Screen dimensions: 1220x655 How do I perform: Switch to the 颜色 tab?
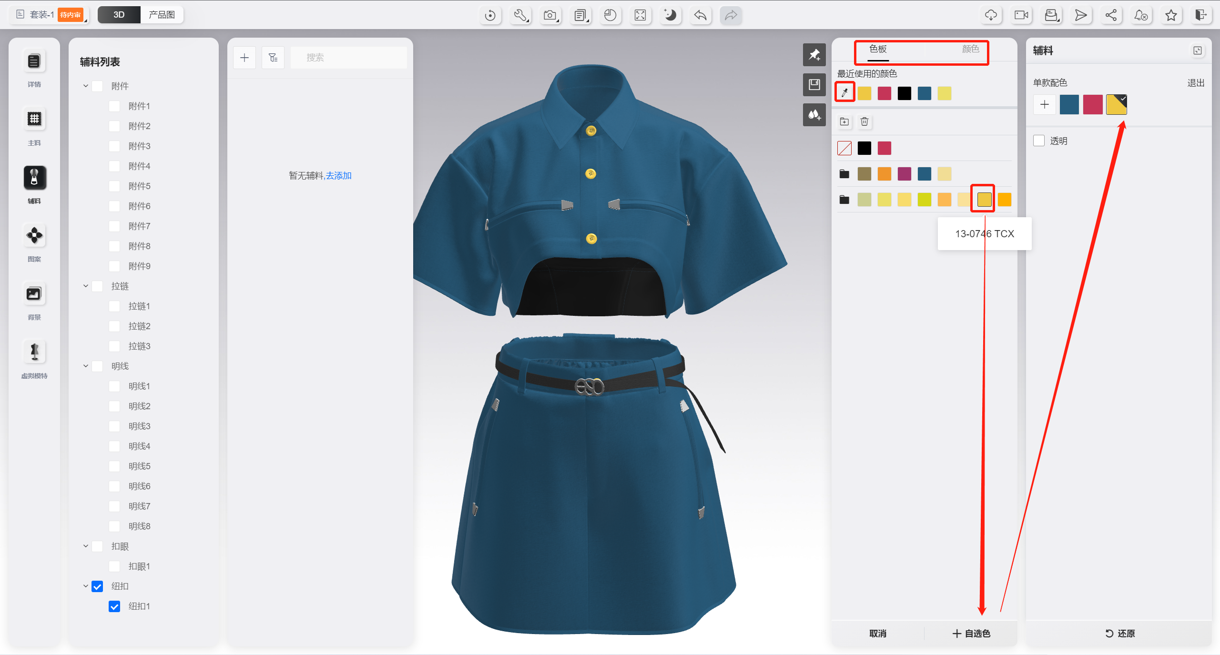pos(970,49)
